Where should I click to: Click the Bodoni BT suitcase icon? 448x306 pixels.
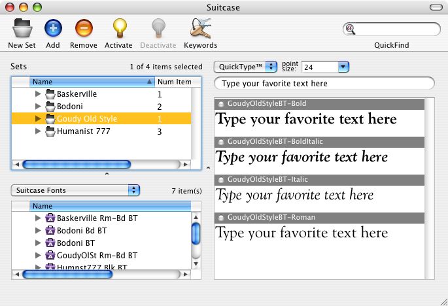point(50,243)
